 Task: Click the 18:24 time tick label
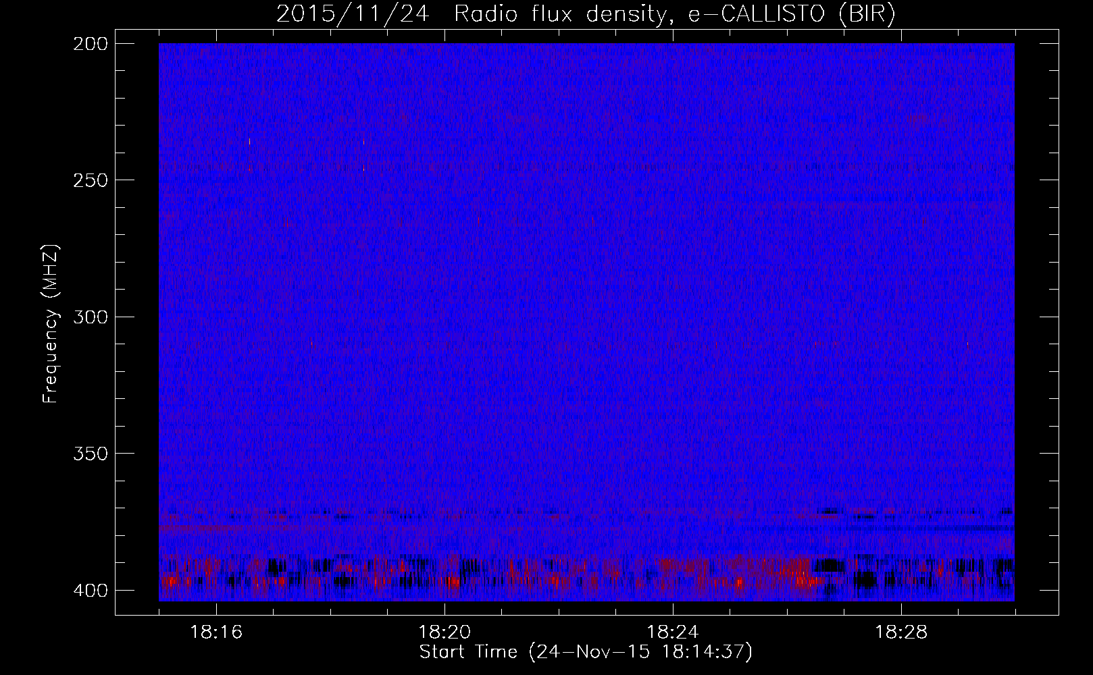pos(673,632)
